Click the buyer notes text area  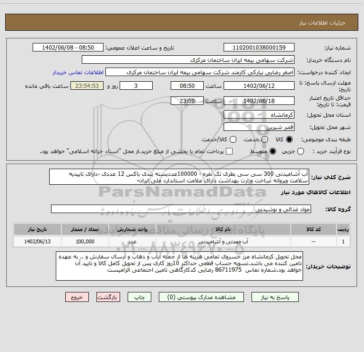(180, 266)
